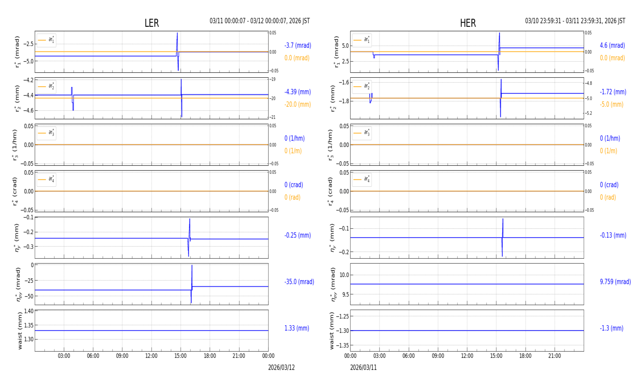The image size is (631, 386).
Task: Click the 1.33 (mm) waist value
Action: (297, 328)
